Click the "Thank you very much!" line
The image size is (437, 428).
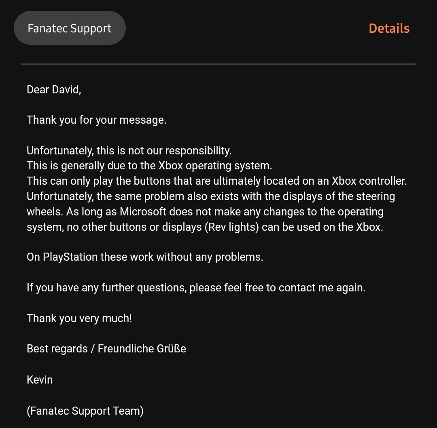[x=79, y=318]
